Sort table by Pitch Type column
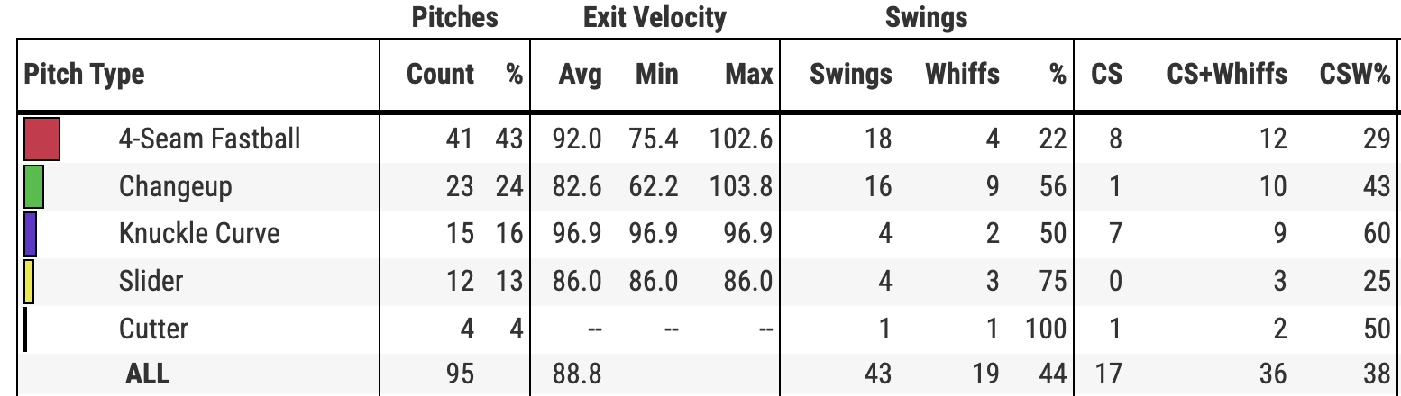 [84, 75]
